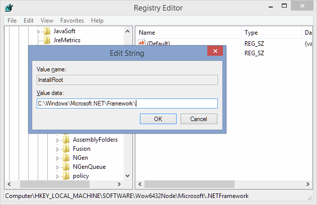
Task: Maximize the Registry Editor window
Action: tap(284, 6)
